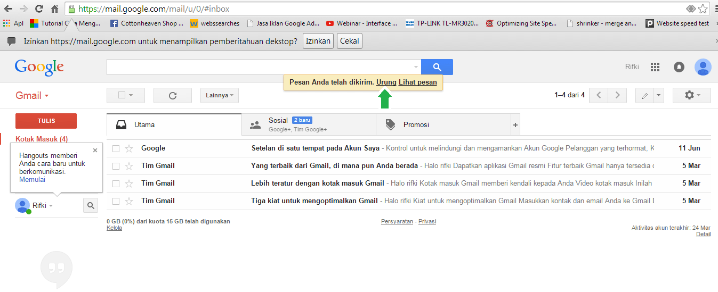Select the Google message checkbox
This screenshot has width=718, height=292.
[x=116, y=148]
